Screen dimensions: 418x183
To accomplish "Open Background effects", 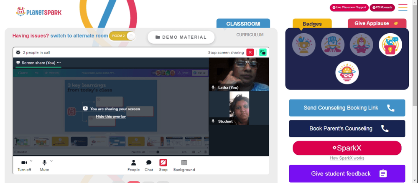I will coord(184,166).
